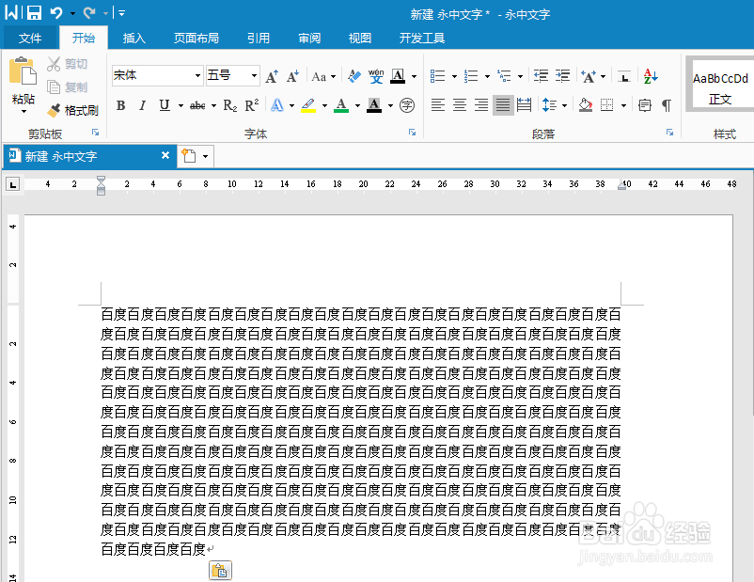The width and height of the screenshot is (754, 582).
Task: Increase paragraph indent
Action: [562, 76]
